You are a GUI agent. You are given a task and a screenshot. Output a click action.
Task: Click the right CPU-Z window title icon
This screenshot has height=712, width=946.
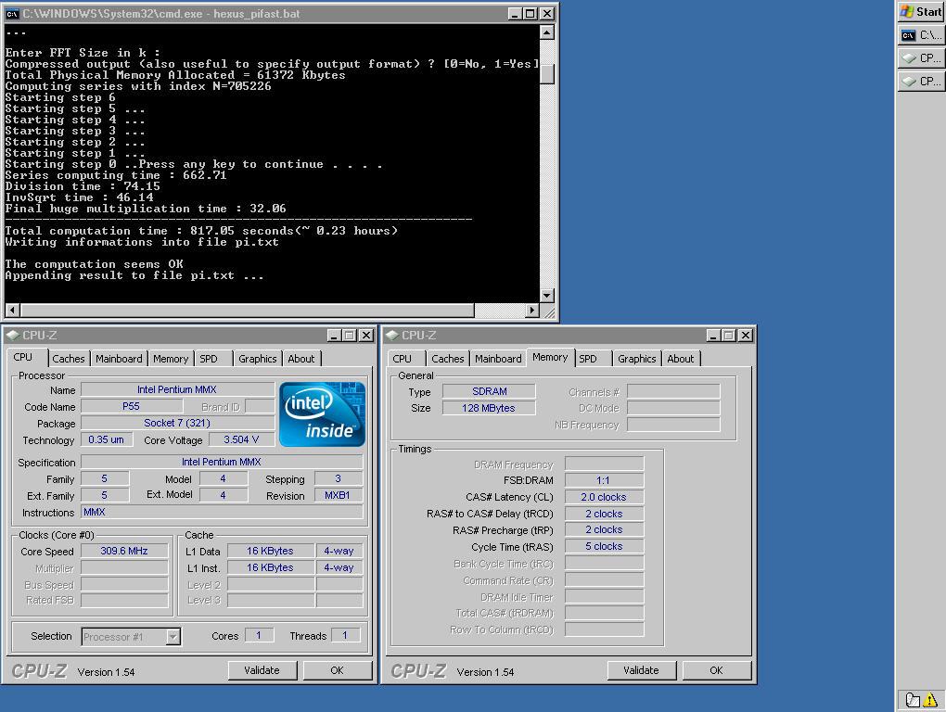point(391,336)
